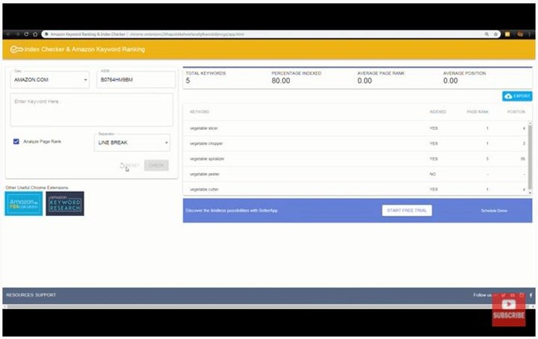Click the browser home icon

[x=35, y=34]
